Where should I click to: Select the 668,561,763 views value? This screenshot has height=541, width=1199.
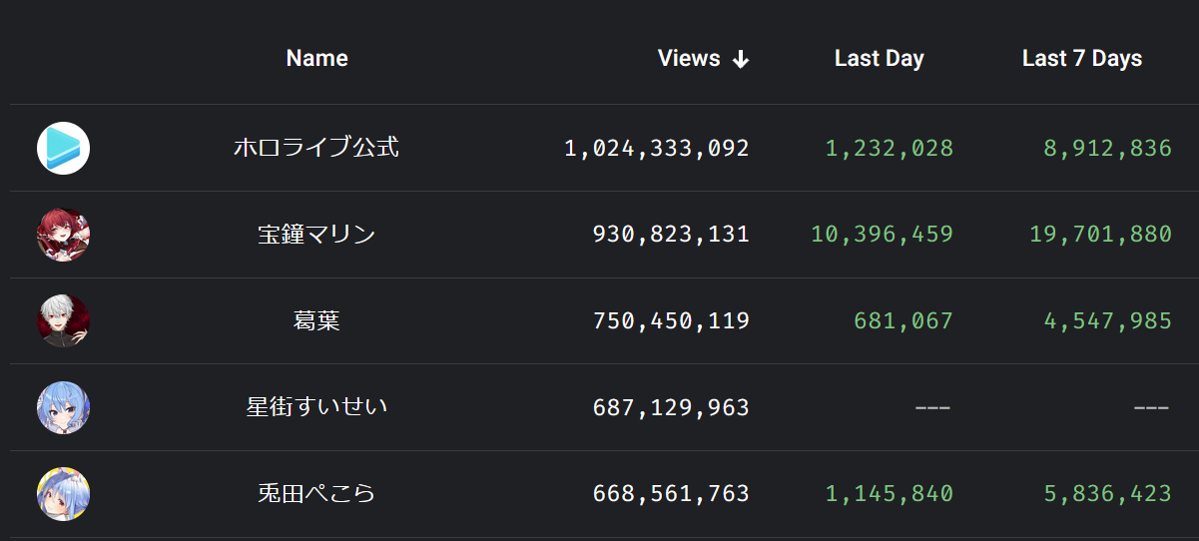[671, 494]
